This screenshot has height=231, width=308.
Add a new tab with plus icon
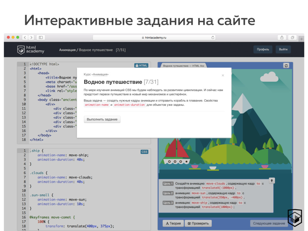(x=301, y=39)
